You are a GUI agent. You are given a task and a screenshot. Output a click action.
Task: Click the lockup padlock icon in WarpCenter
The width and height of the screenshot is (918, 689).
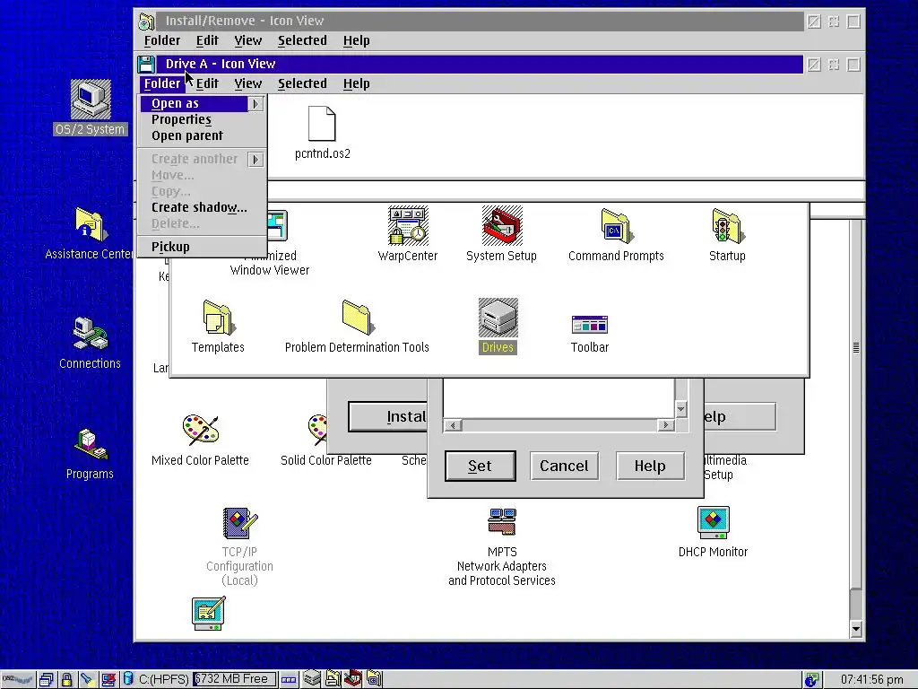(x=66, y=680)
